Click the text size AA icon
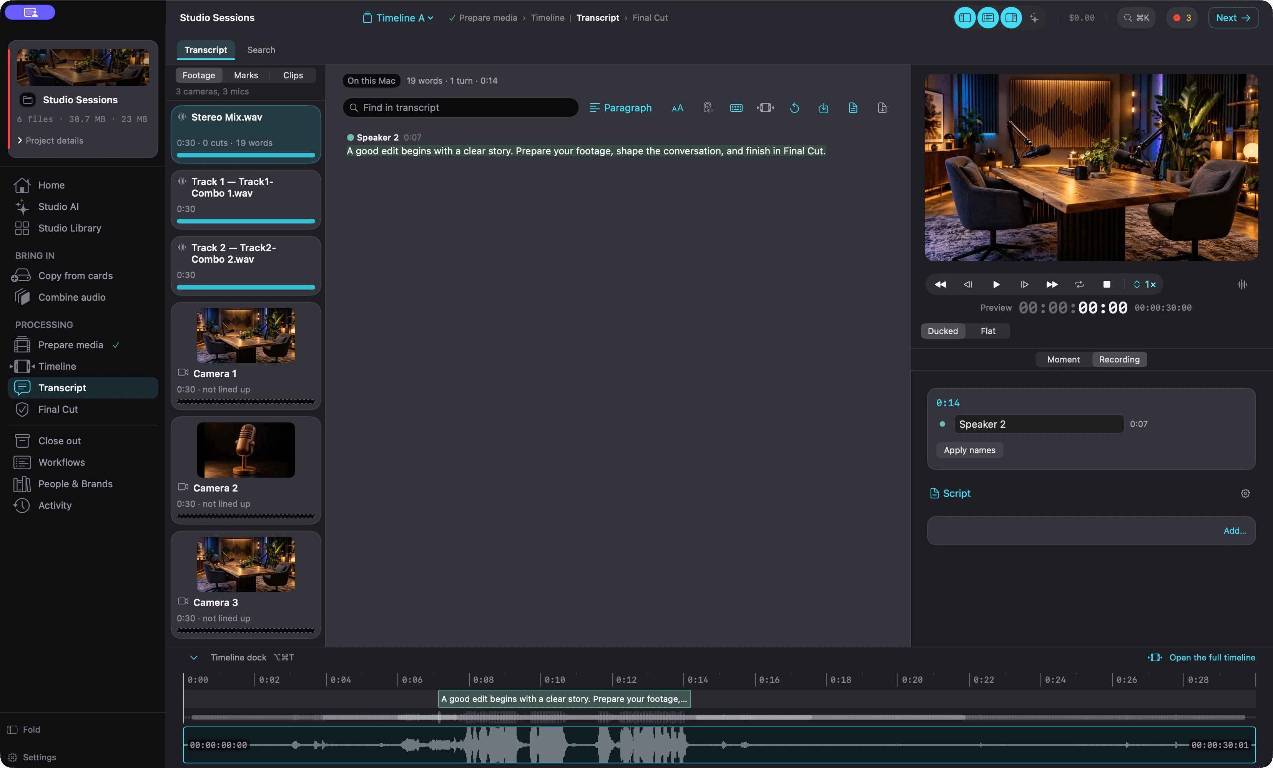Screen dimensions: 1273x768 pyautogui.click(x=677, y=108)
